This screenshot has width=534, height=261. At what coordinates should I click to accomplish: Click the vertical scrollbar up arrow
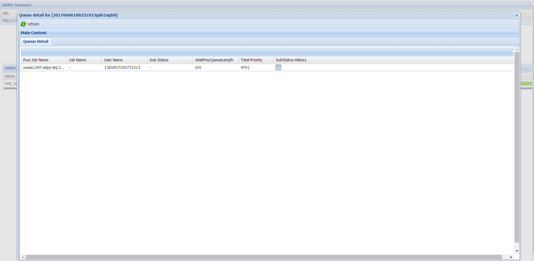517,50
